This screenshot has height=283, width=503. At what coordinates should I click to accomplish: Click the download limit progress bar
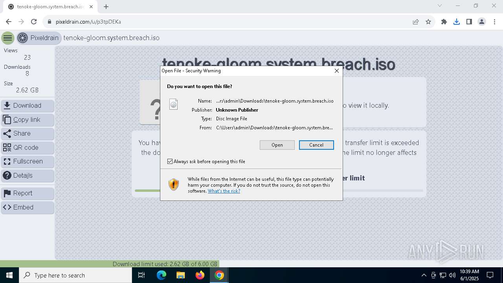pyautogui.click(x=279, y=191)
